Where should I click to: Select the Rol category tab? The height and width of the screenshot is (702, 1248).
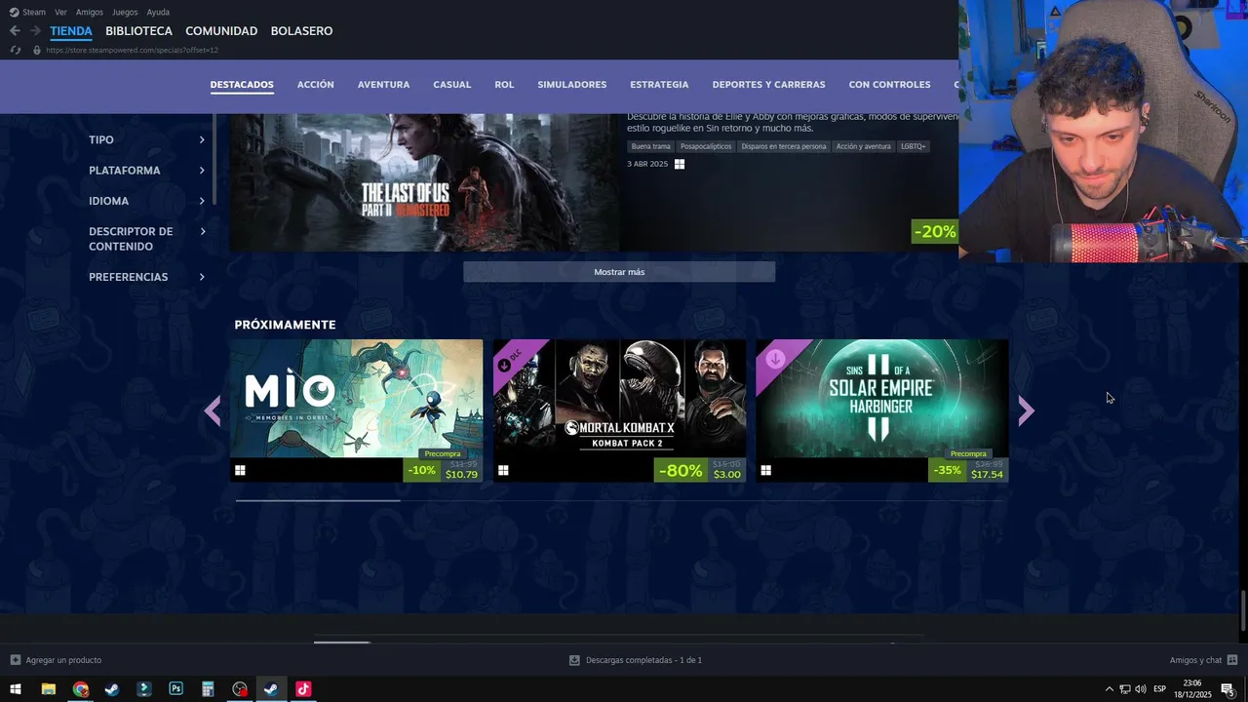(504, 85)
